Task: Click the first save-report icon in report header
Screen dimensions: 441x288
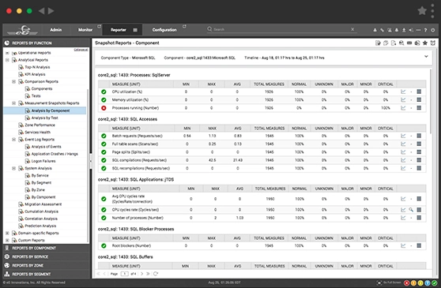Action: coord(378,43)
